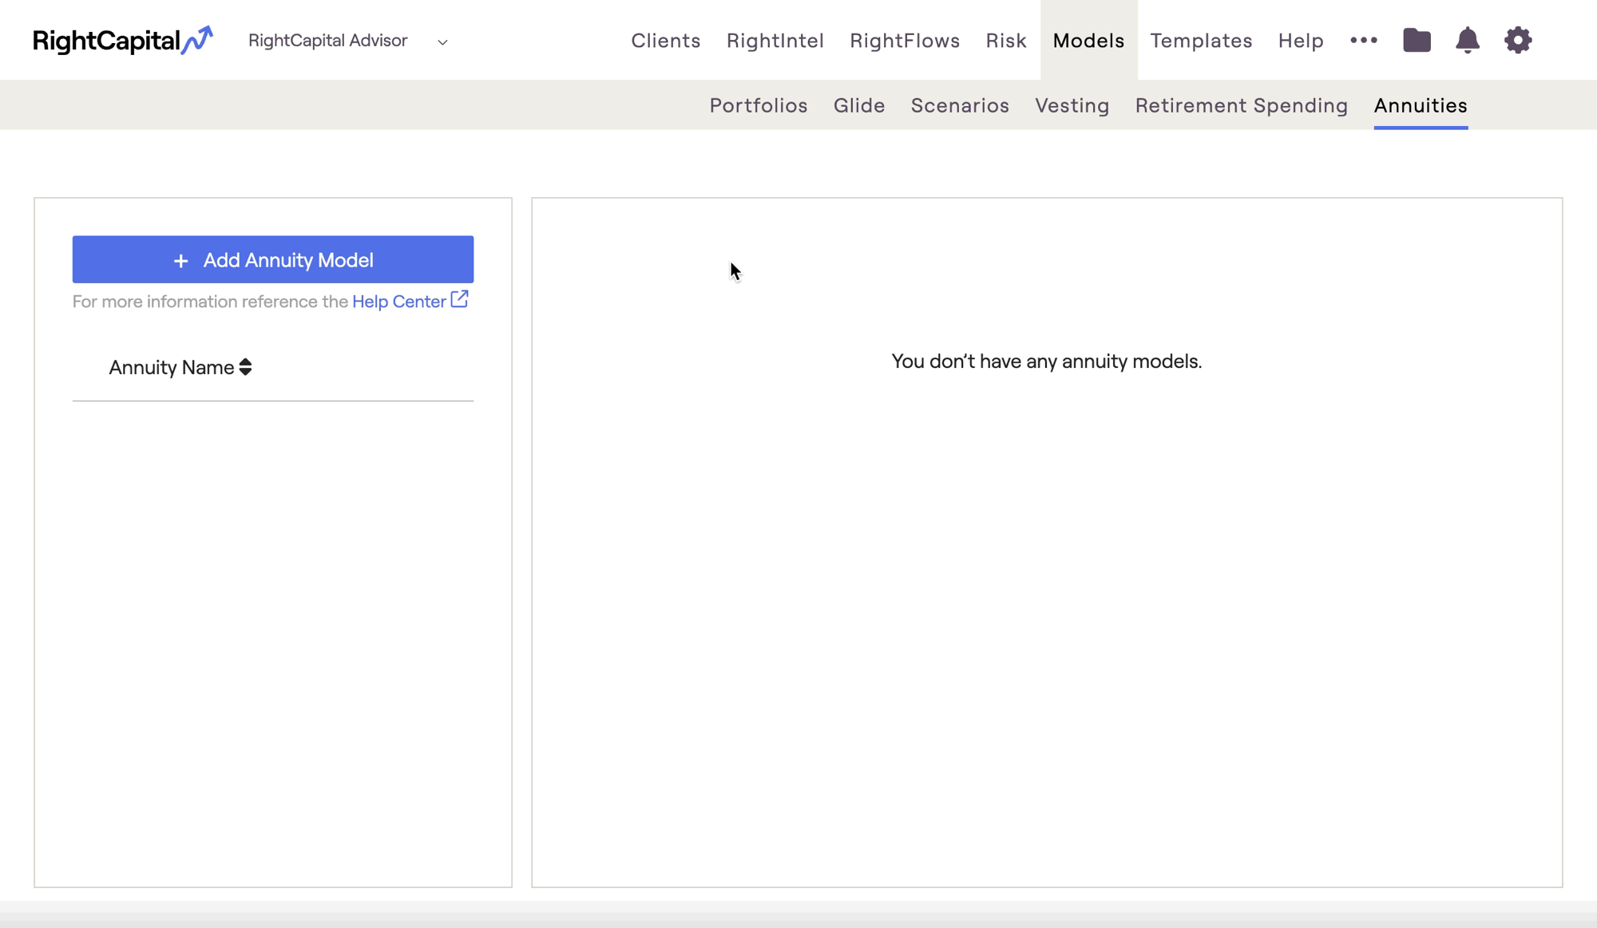Image resolution: width=1597 pixels, height=928 pixels.
Task: Open the three-dots more menu
Action: 1364,40
